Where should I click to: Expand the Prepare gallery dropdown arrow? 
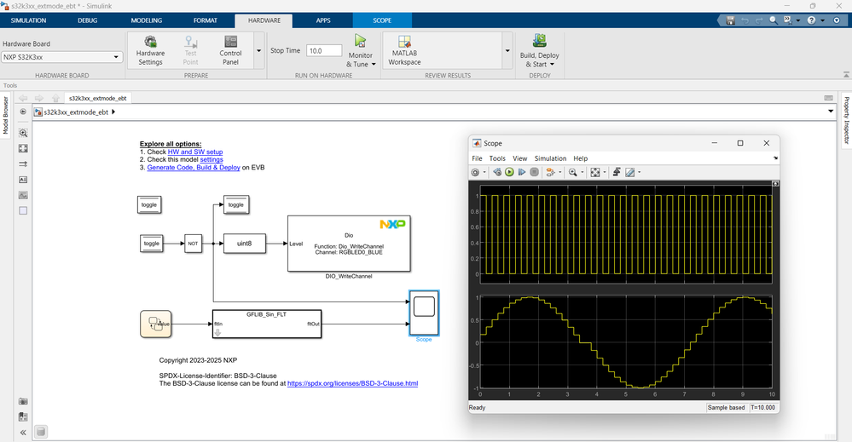pyautogui.click(x=258, y=50)
